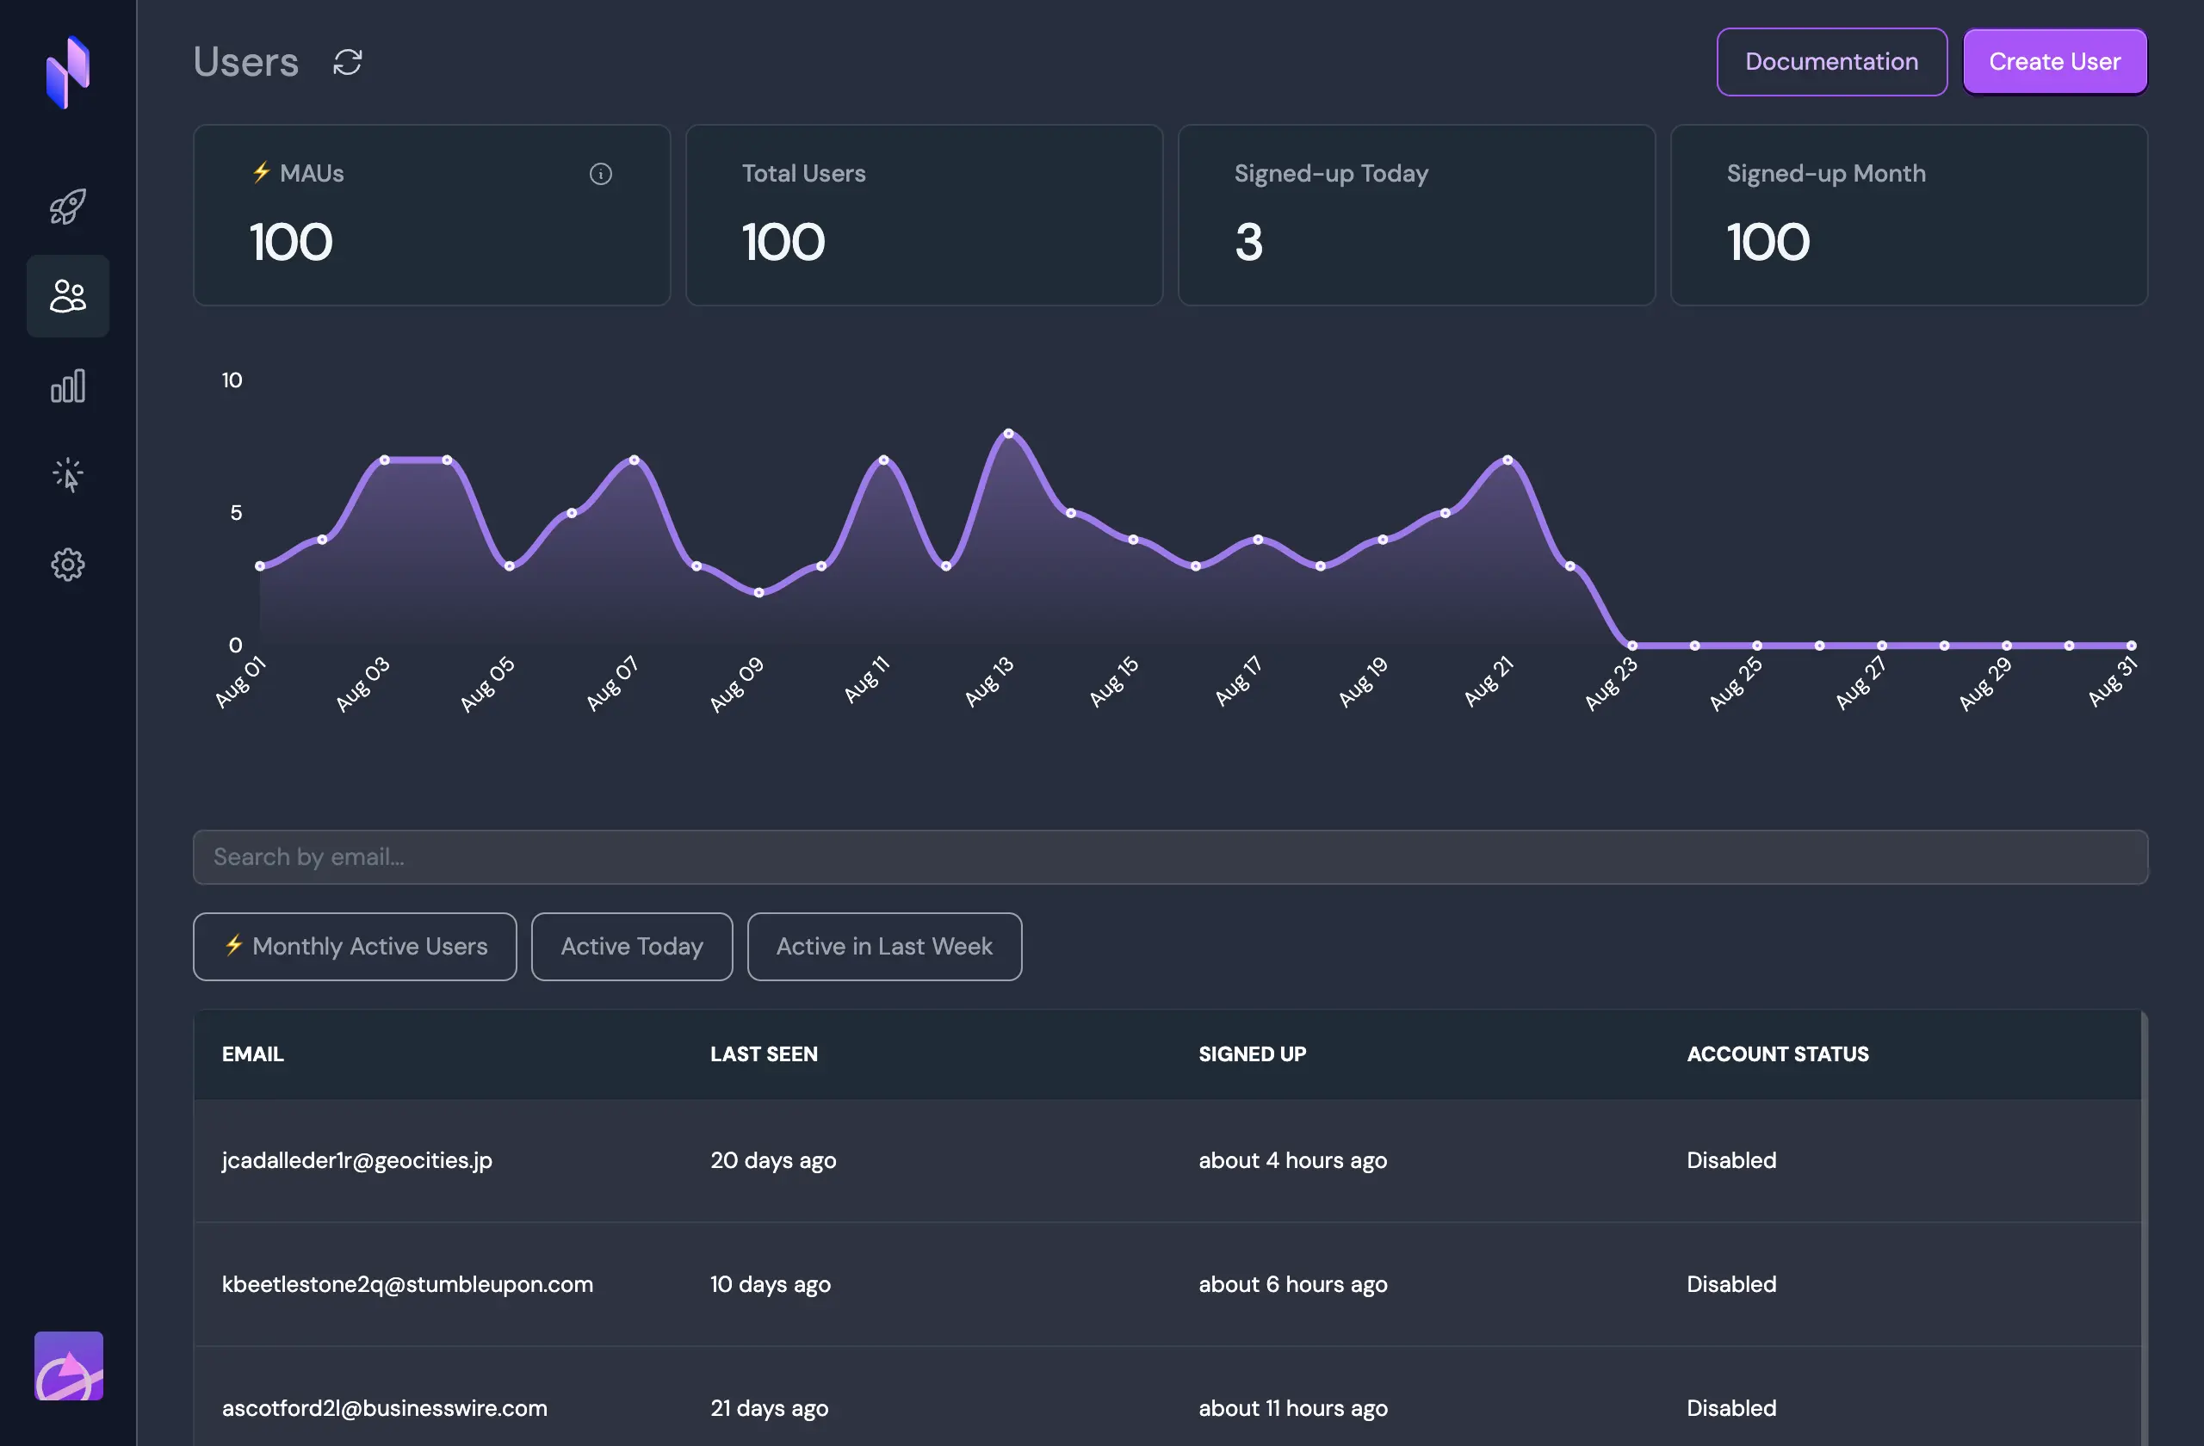Click the app logo at top left

(68, 72)
